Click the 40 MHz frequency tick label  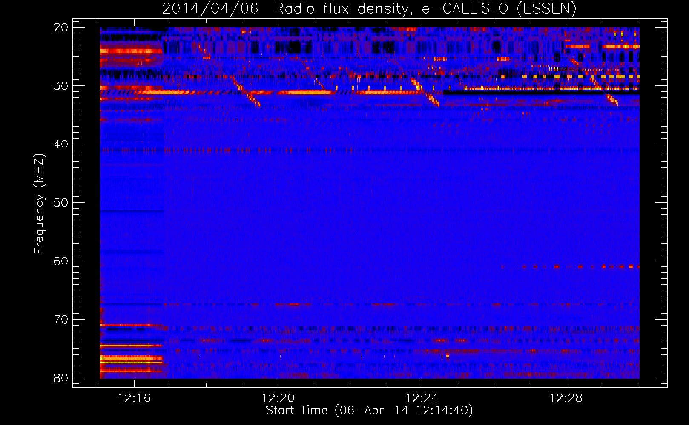(61, 144)
